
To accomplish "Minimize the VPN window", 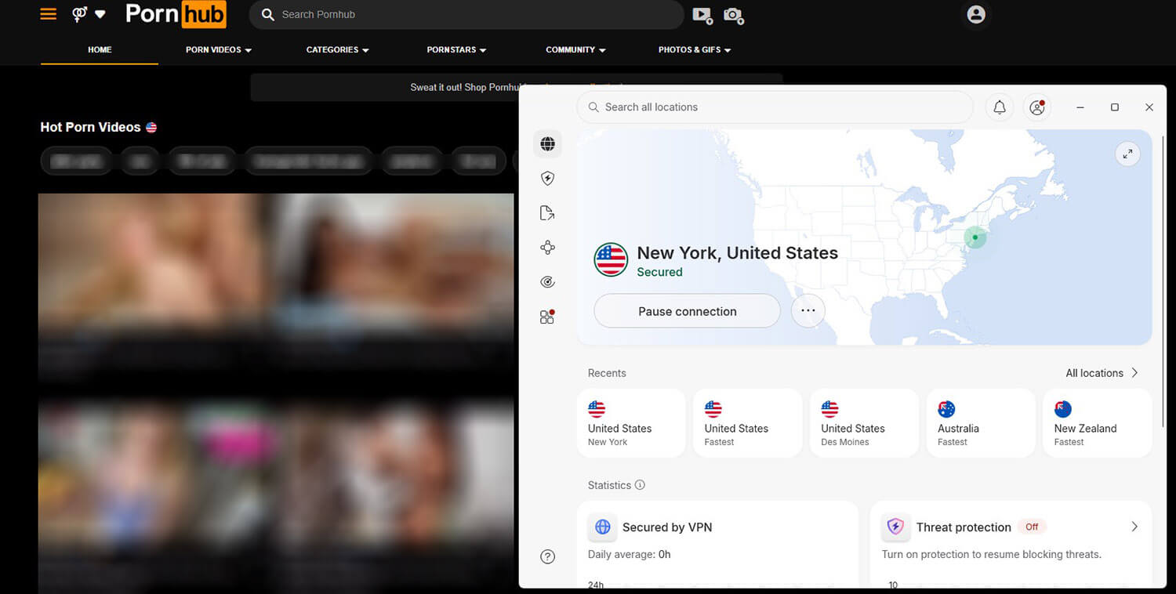I will click(1080, 107).
